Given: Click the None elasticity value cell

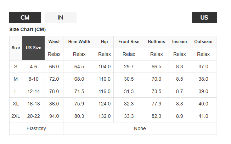Looking at the screenshot, I should pos(140,128).
